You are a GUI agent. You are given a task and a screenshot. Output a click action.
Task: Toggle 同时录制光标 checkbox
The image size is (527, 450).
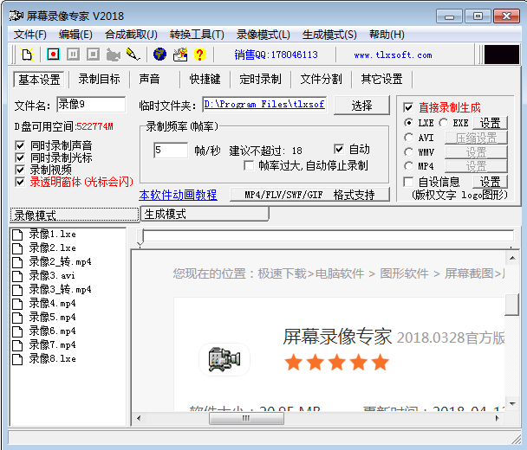(x=20, y=157)
